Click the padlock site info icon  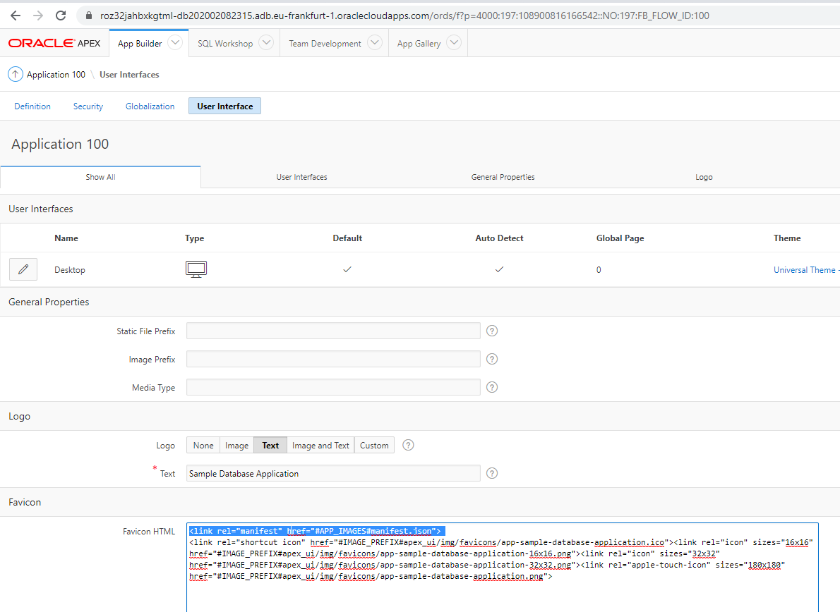point(89,16)
